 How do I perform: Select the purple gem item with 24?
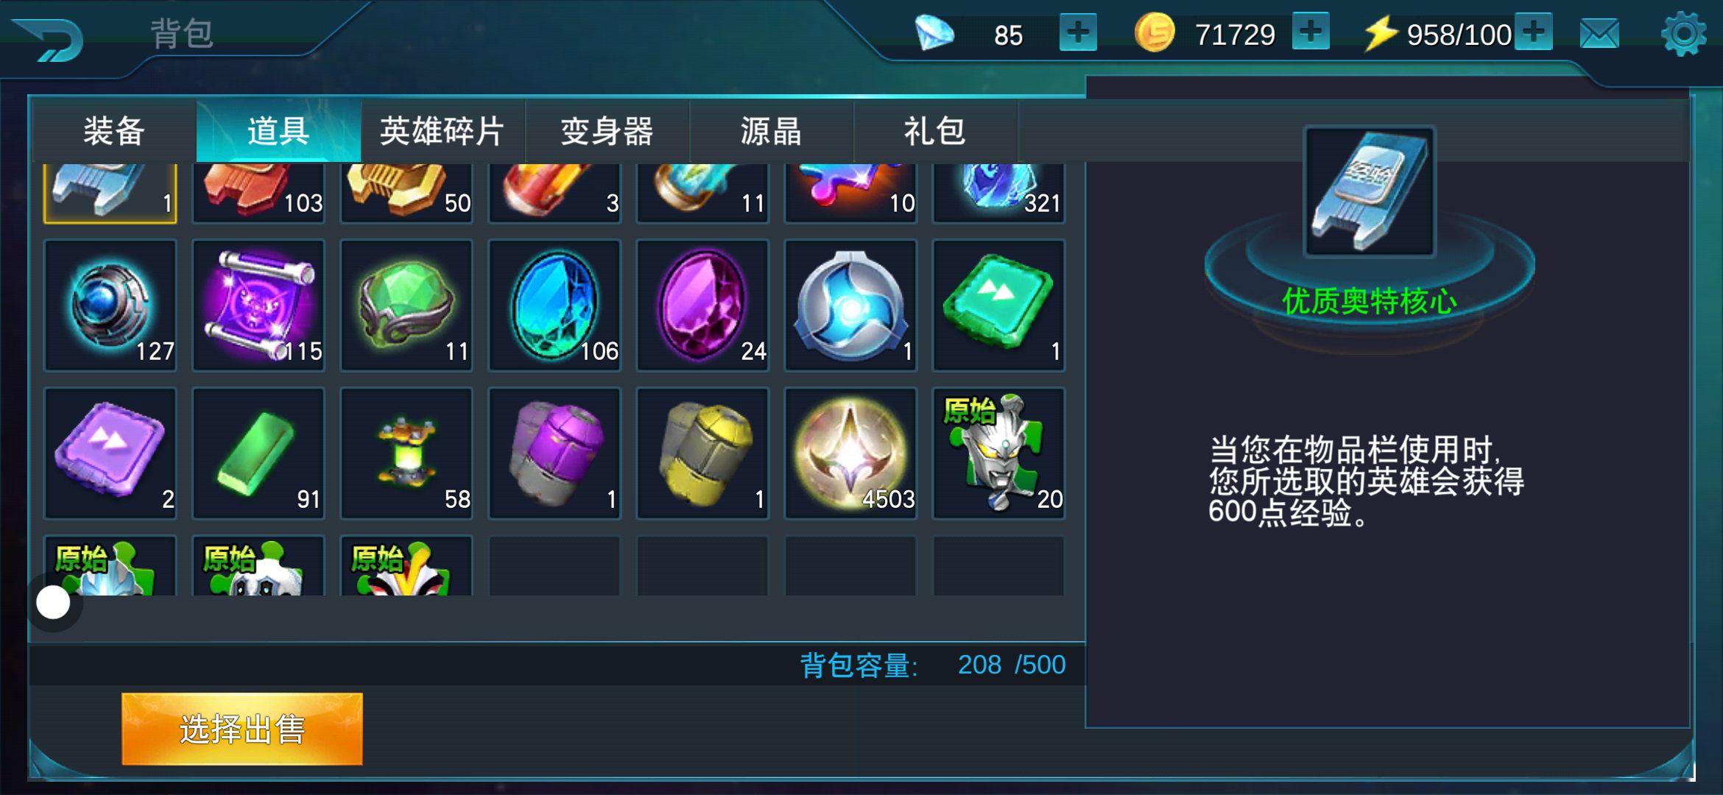702,305
